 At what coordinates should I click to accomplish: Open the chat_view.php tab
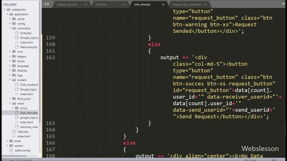pyautogui.click(x=142, y=4)
